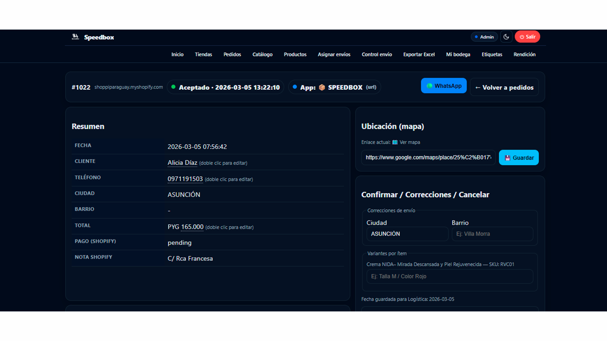Go to Control envío
The height and width of the screenshot is (341, 607).
(377, 55)
